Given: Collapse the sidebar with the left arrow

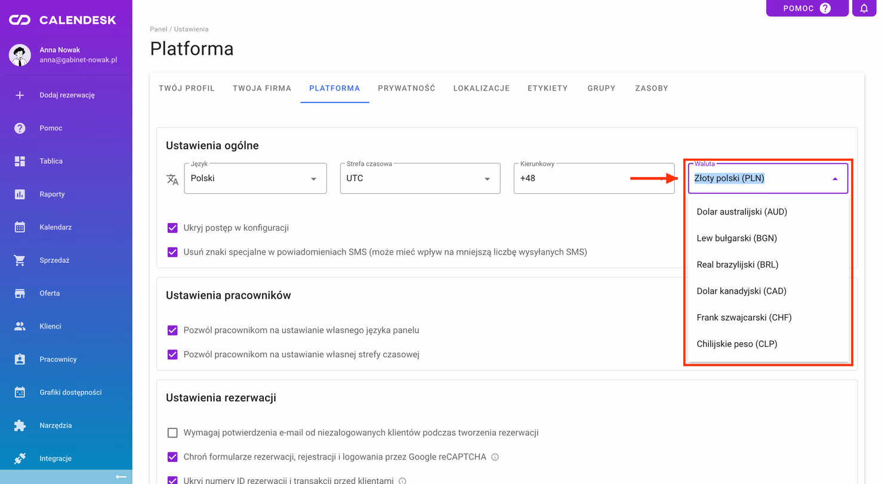Looking at the screenshot, I should [121, 477].
